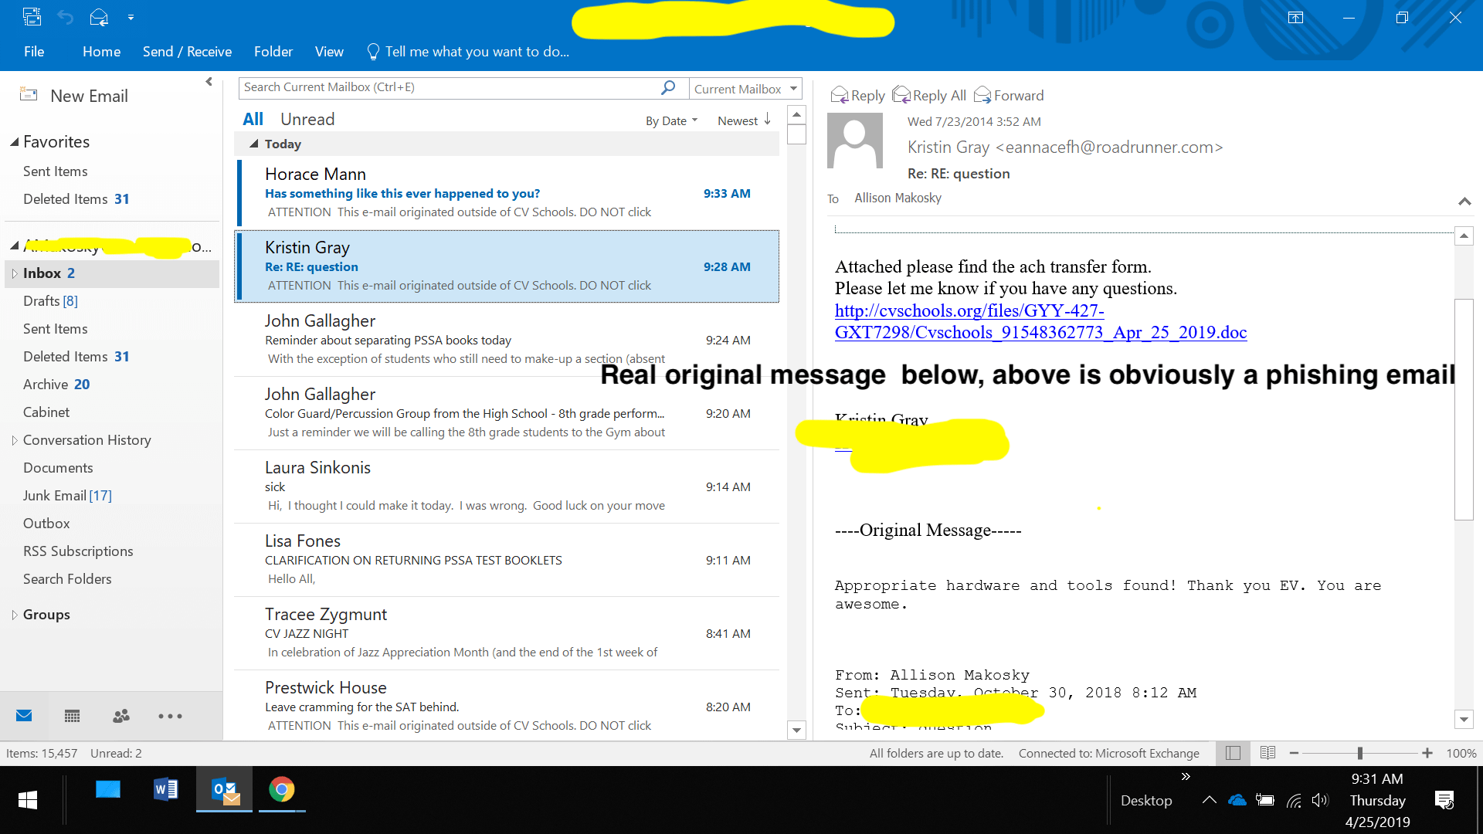Screen dimensions: 1483x834
Task: Click the Ribbon Display Options icon
Action: [x=1295, y=18]
